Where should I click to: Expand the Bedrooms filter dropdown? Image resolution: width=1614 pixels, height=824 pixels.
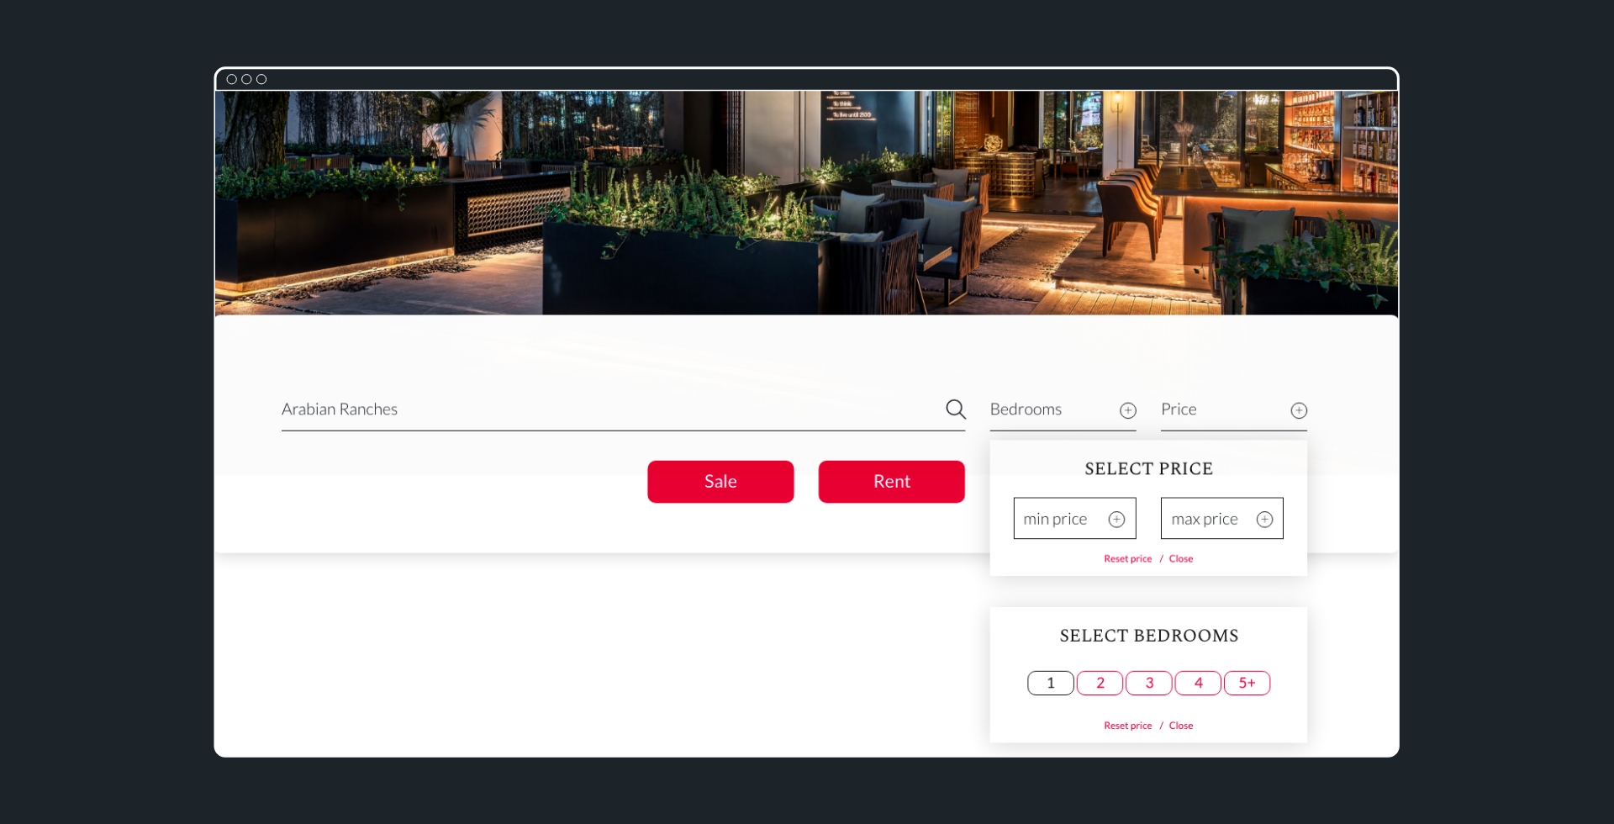[1063, 410]
